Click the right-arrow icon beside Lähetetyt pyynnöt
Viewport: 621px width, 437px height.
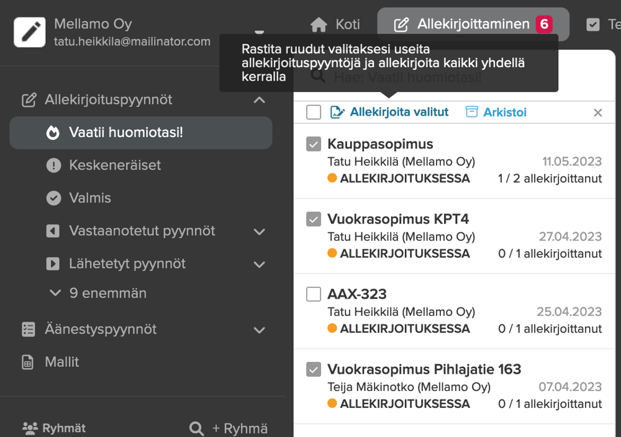click(53, 264)
